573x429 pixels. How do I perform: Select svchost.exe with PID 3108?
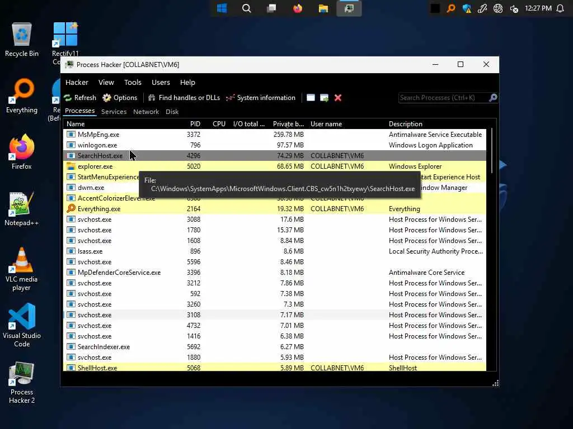274,315
